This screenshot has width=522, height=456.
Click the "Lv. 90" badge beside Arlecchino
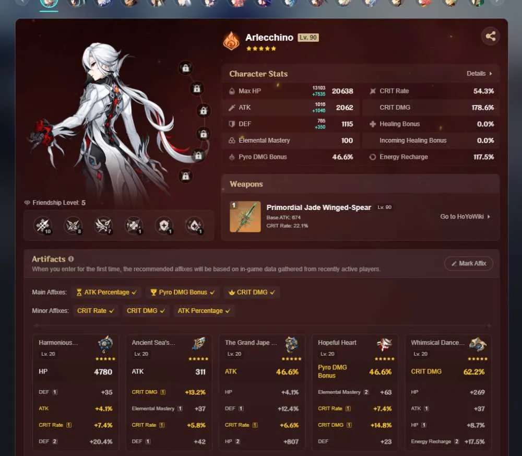[309, 37]
